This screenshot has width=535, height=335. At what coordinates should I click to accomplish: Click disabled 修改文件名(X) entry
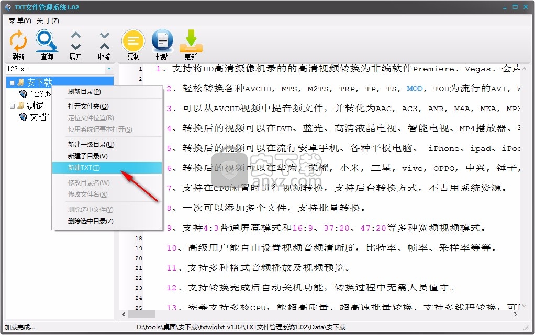(x=107, y=194)
